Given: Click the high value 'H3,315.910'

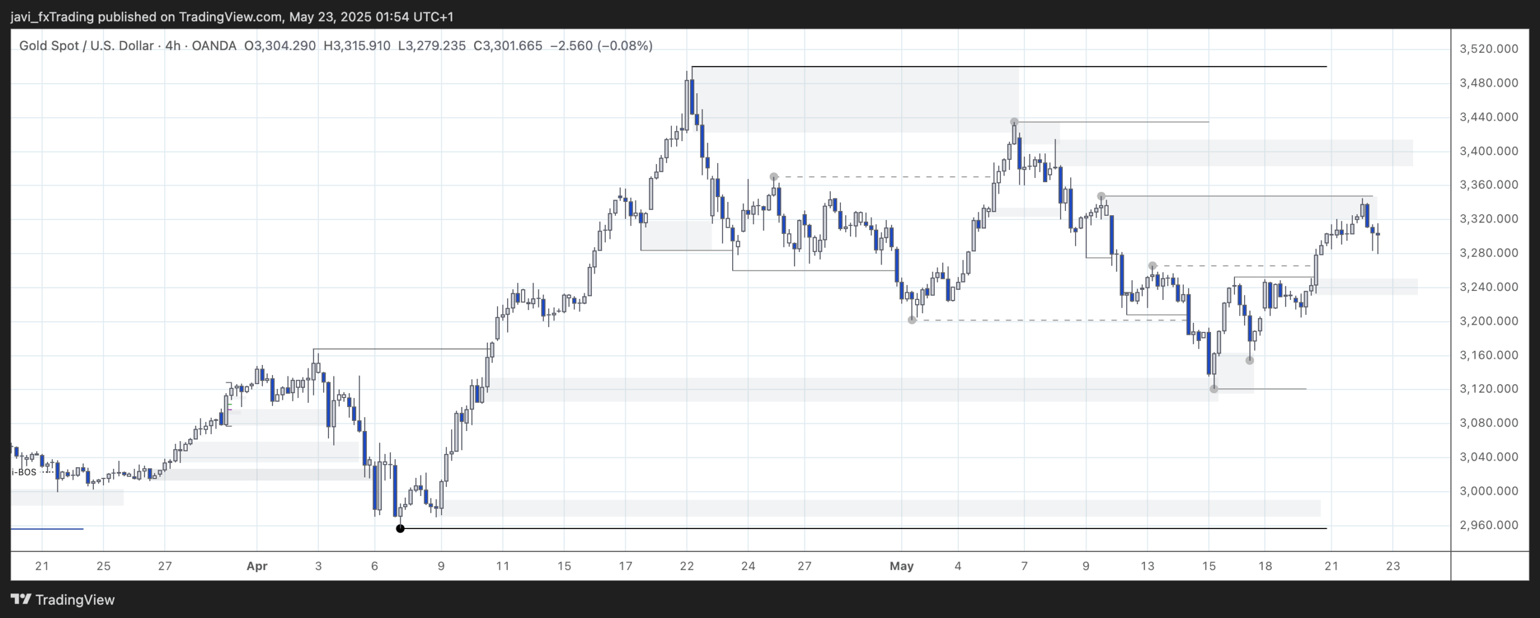Looking at the screenshot, I should [357, 46].
